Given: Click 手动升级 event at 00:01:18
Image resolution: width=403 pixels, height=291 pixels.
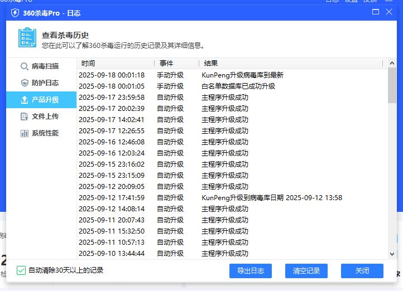Looking at the screenshot, I should 170,75.
